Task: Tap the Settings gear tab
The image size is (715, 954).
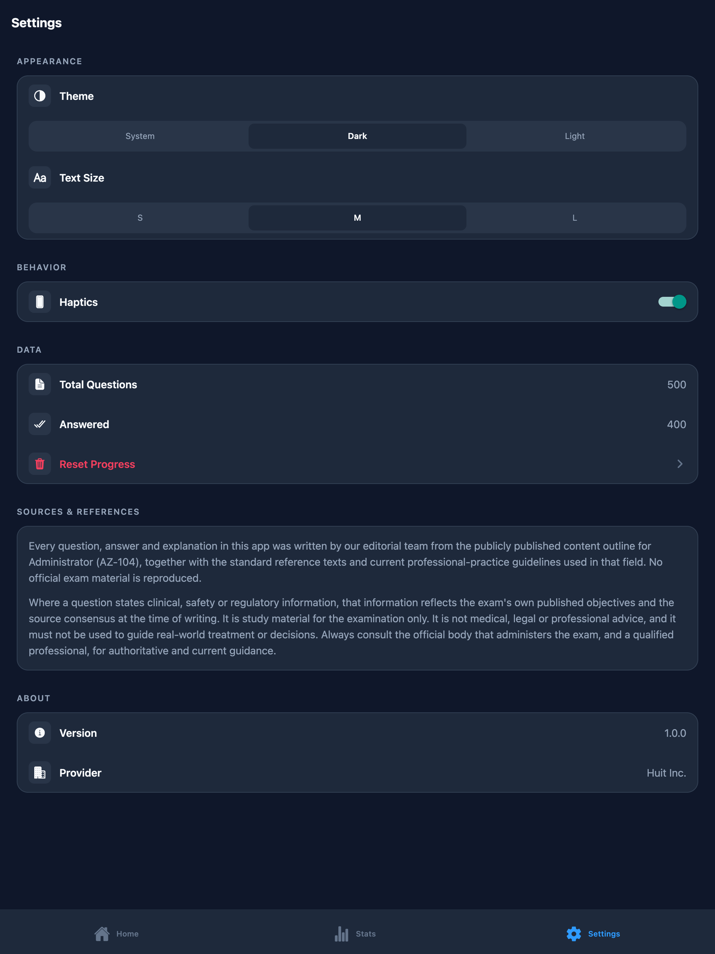Action: point(593,934)
